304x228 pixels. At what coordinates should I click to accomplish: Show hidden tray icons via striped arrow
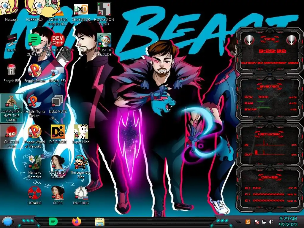coord(238,222)
